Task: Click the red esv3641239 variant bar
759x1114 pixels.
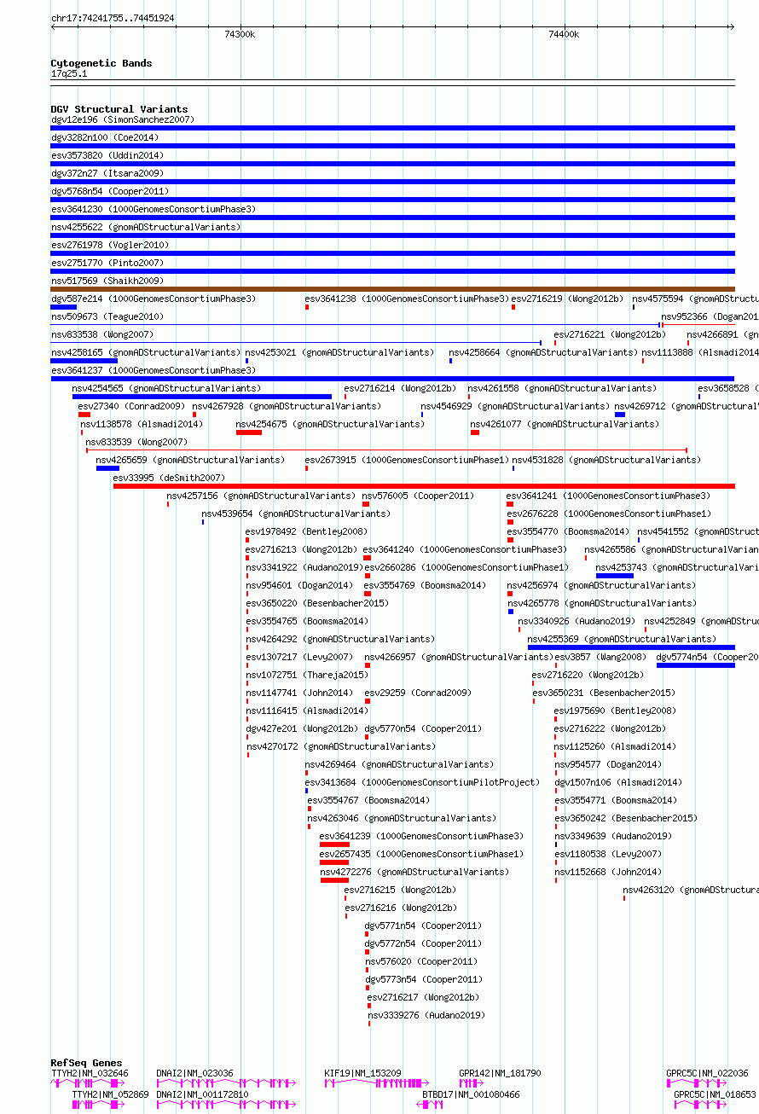Action: point(334,844)
